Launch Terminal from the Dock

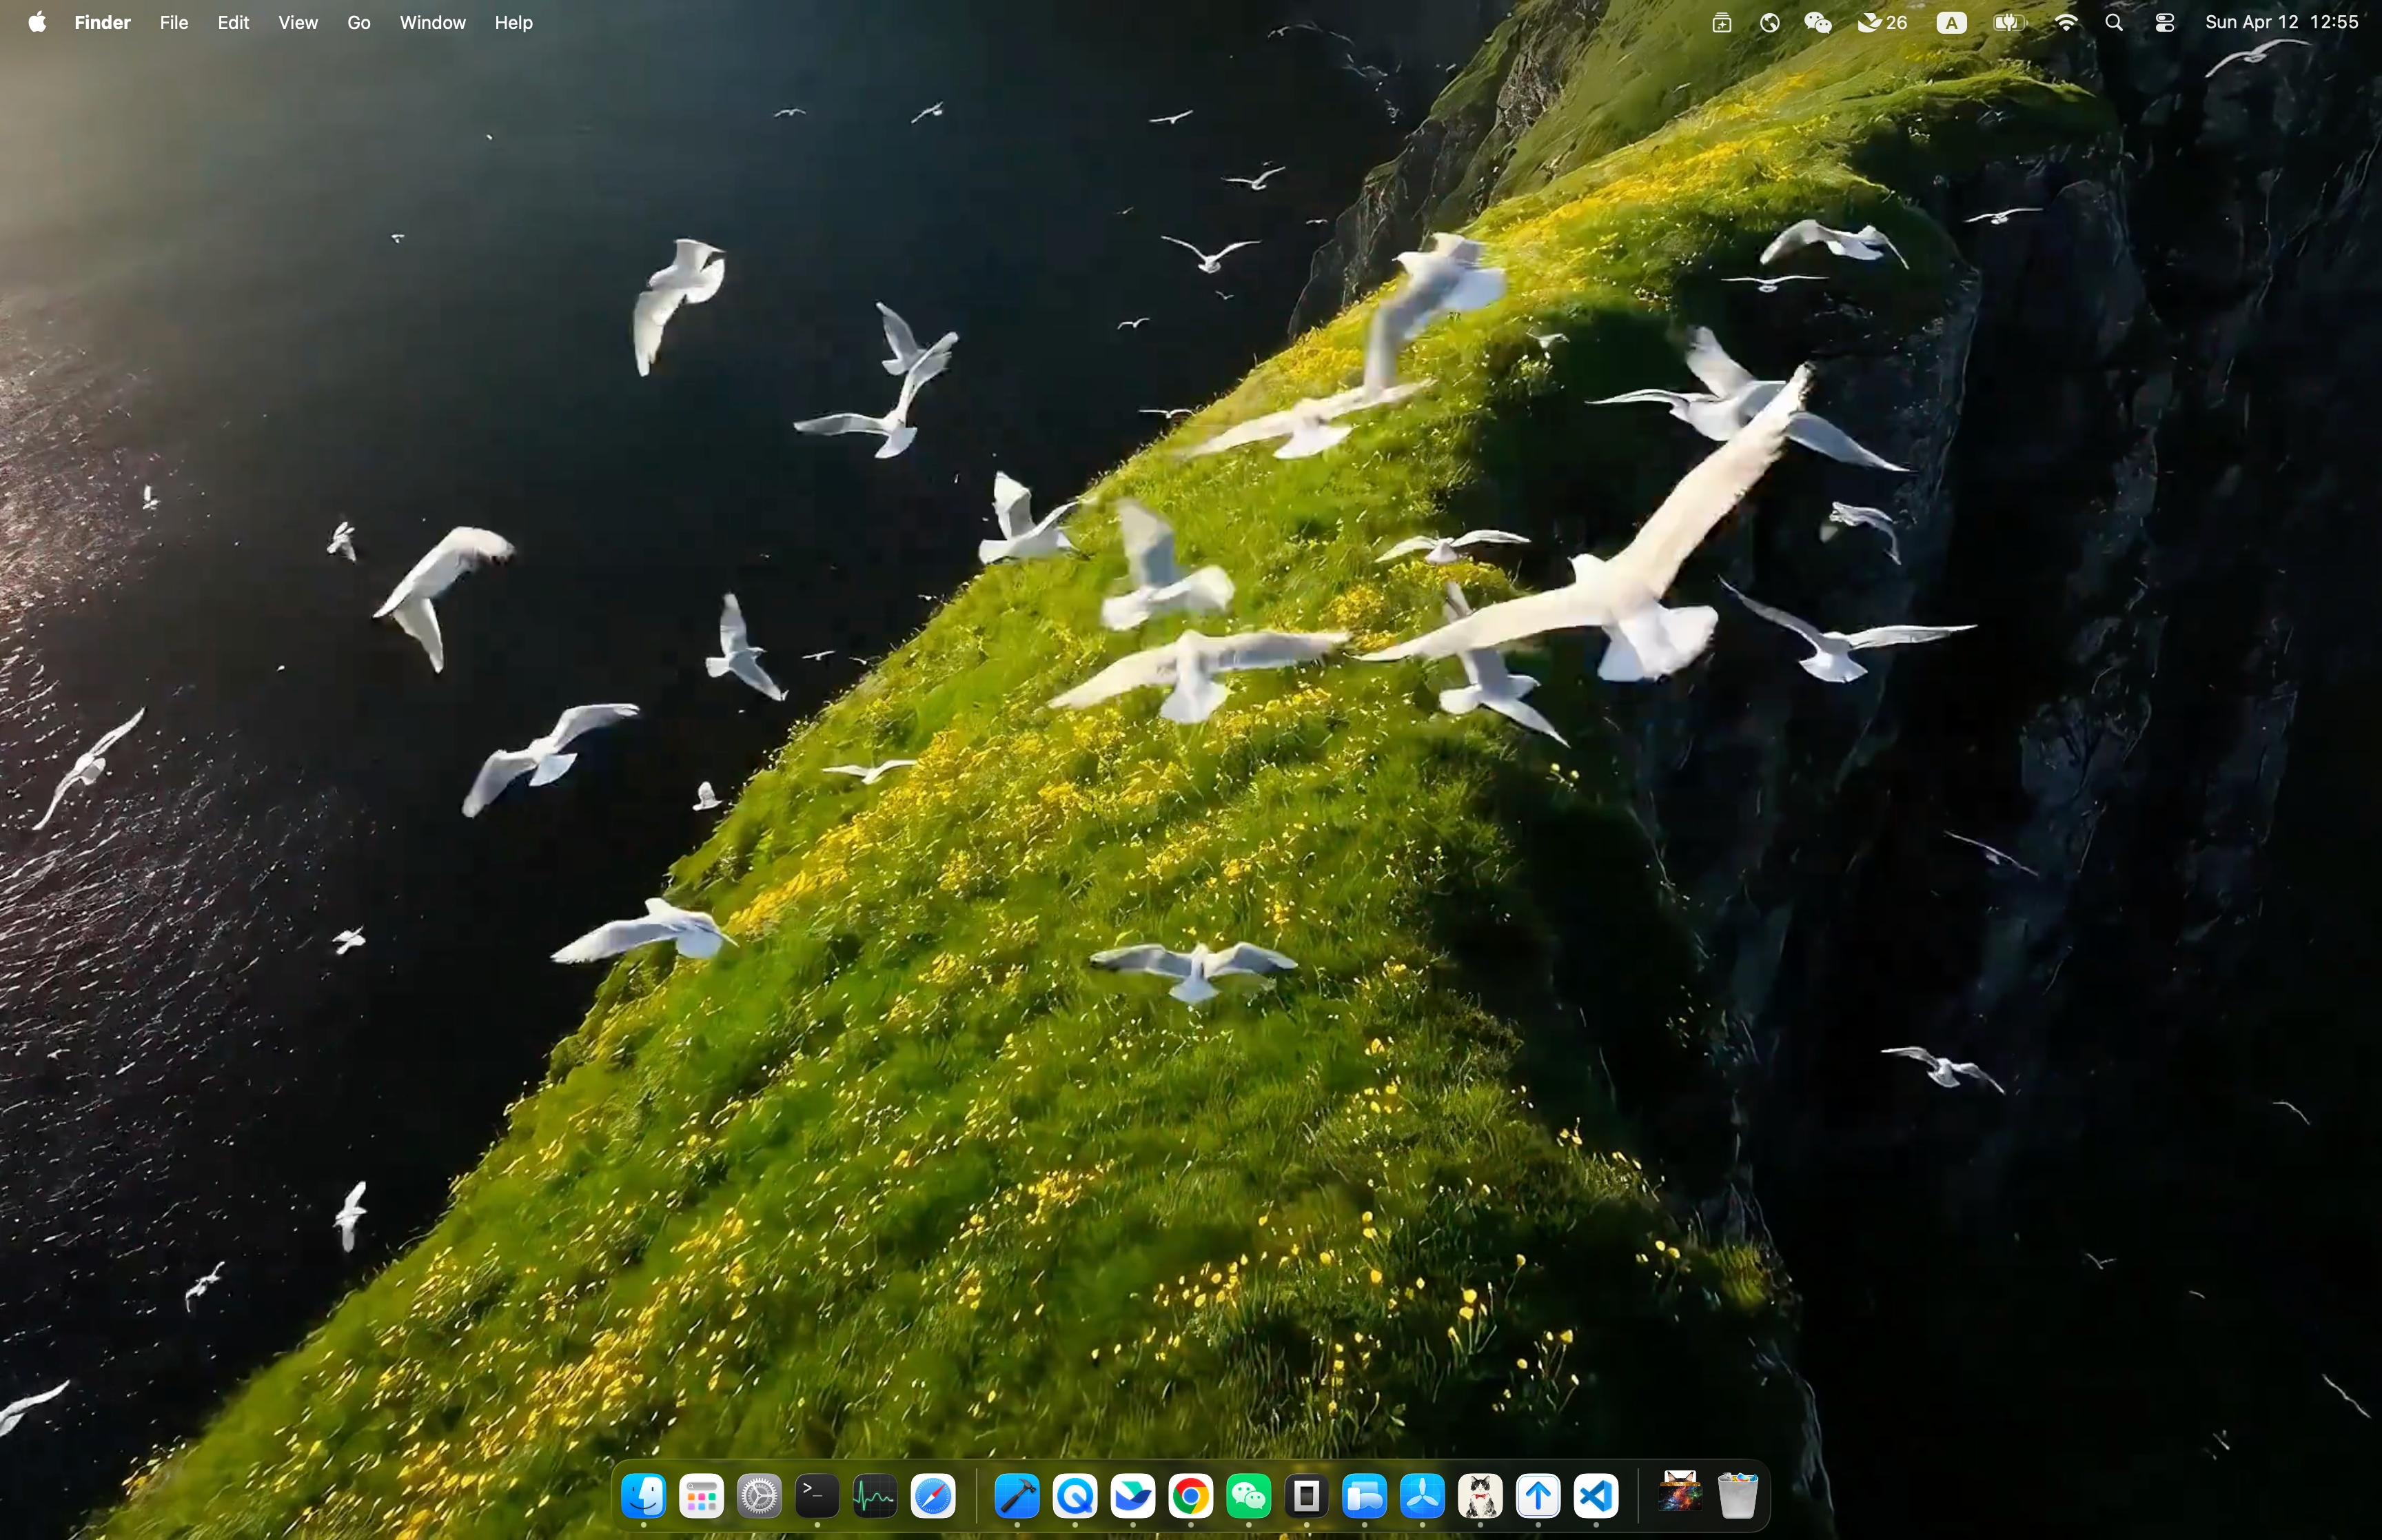(817, 1496)
